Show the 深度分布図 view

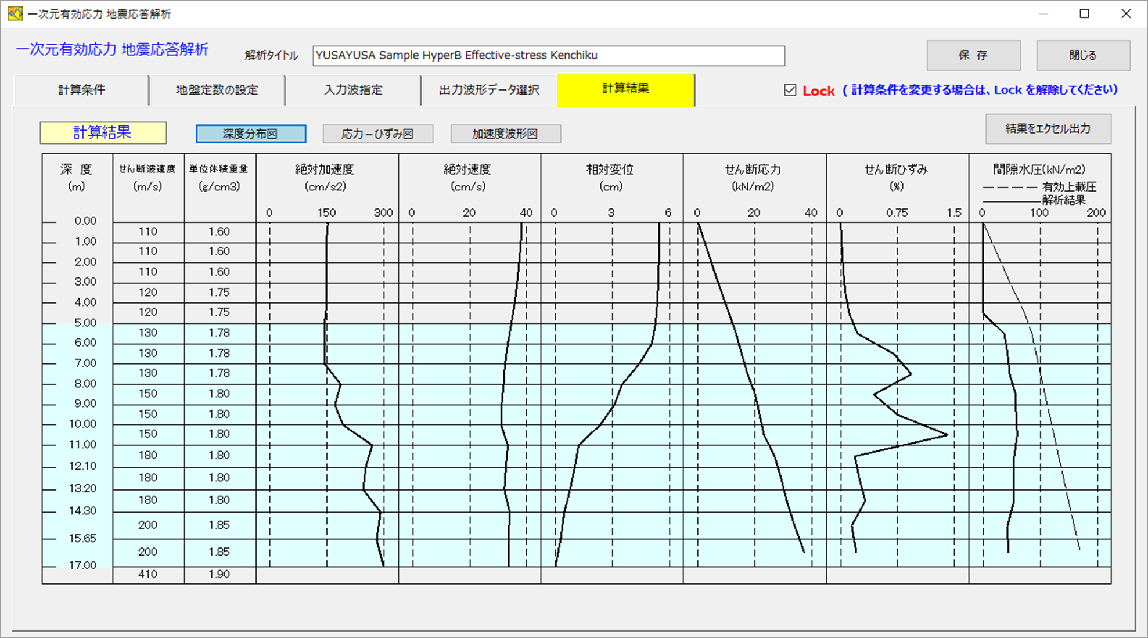coord(251,134)
